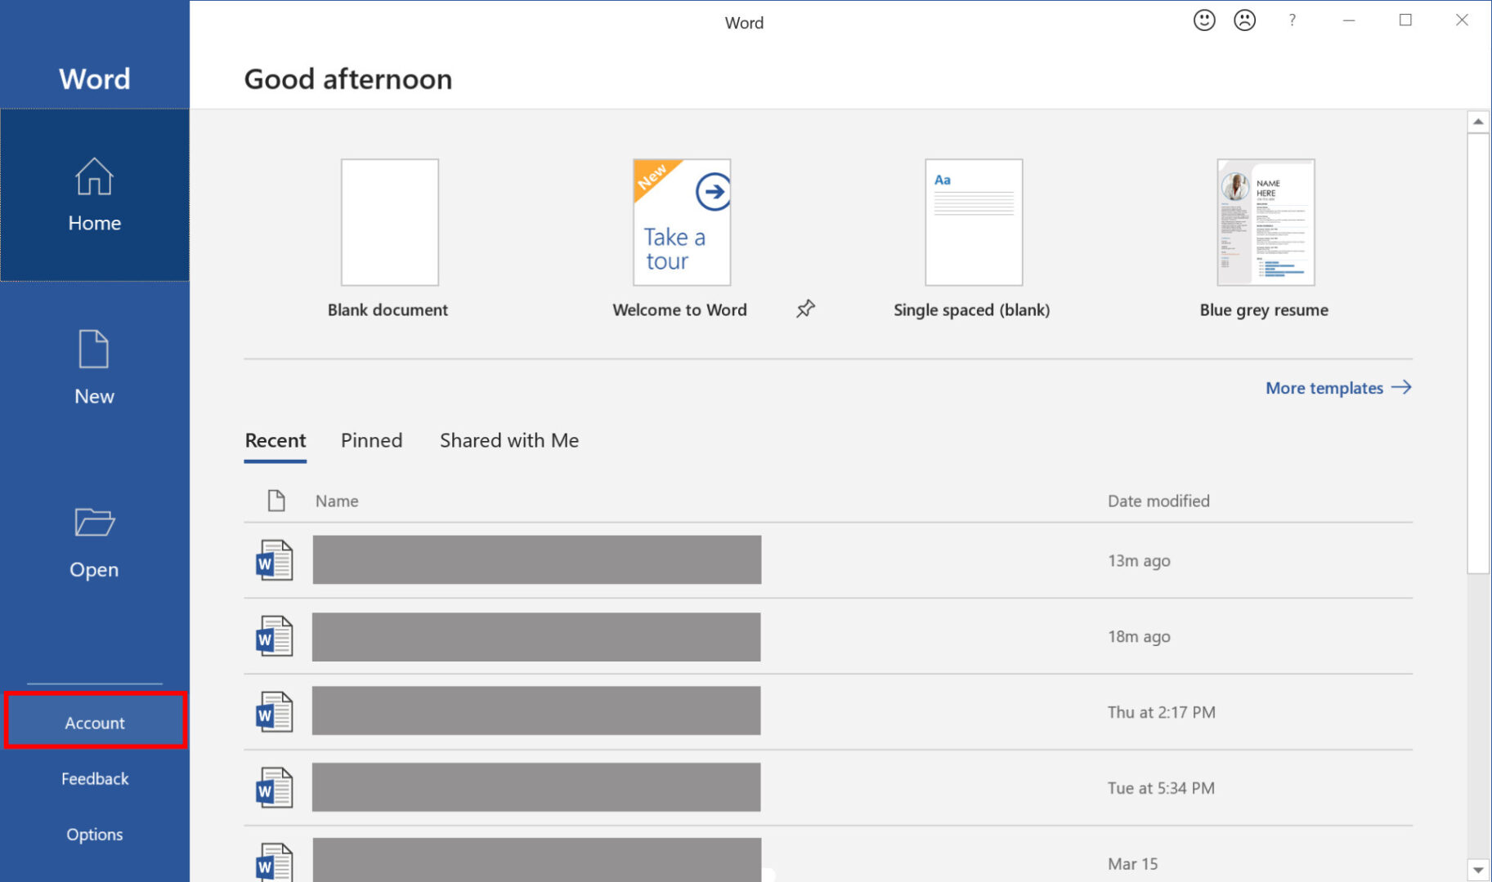1492x882 pixels.
Task: Send a smile with the smiley feedback icon
Action: click(x=1203, y=20)
